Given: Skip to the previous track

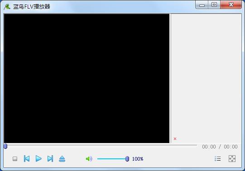Looking at the screenshot, I should click(27, 159).
